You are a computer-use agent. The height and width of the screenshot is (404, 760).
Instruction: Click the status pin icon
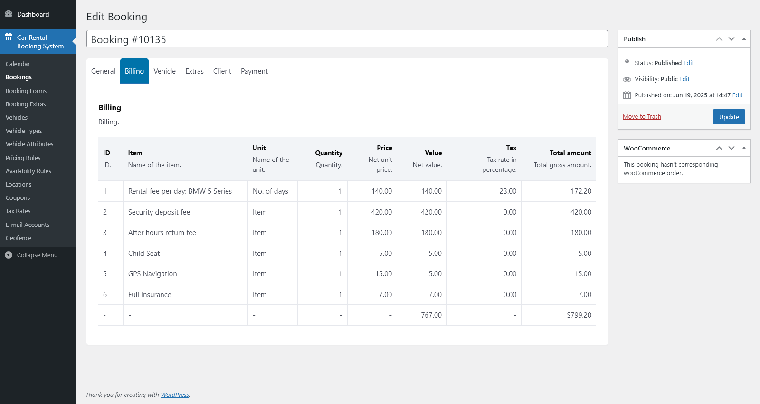click(627, 63)
